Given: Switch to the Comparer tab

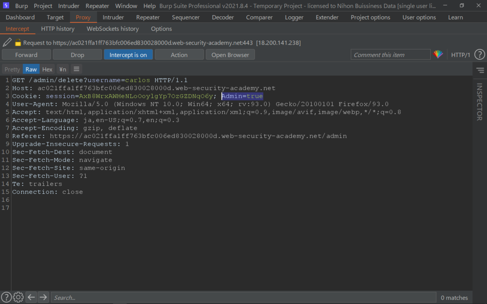Looking at the screenshot, I should click(259, 17).
